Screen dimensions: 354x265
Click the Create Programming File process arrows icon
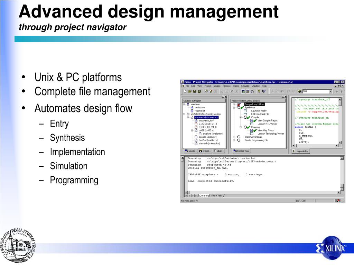tap(239, 140)
